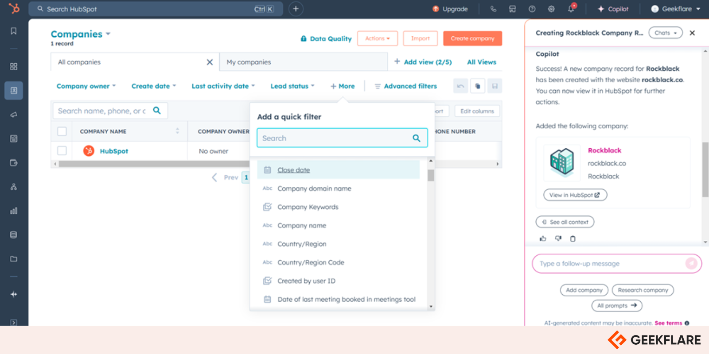Click View in HubSpot button
This screenshot has height=354, width=709.
575,195
